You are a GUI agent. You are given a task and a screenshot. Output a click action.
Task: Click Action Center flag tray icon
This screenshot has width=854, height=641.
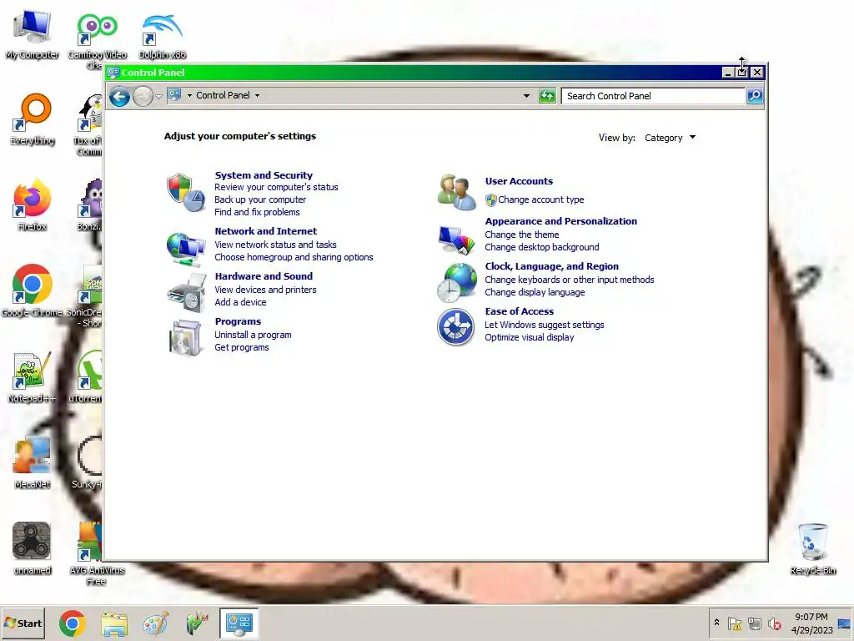click(x=734, y=623)
